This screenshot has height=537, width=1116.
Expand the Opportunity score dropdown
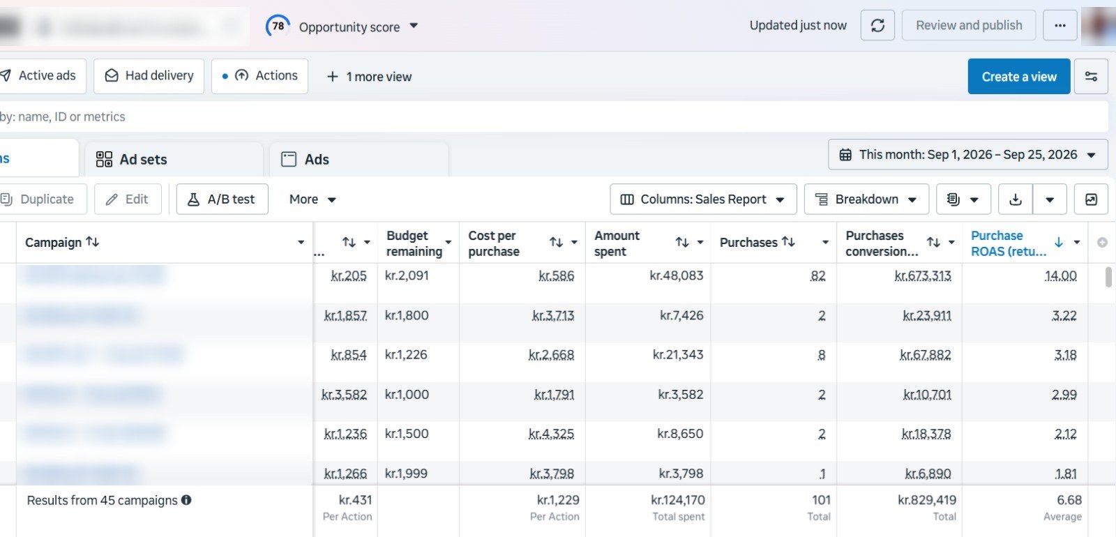coord(414,26)
